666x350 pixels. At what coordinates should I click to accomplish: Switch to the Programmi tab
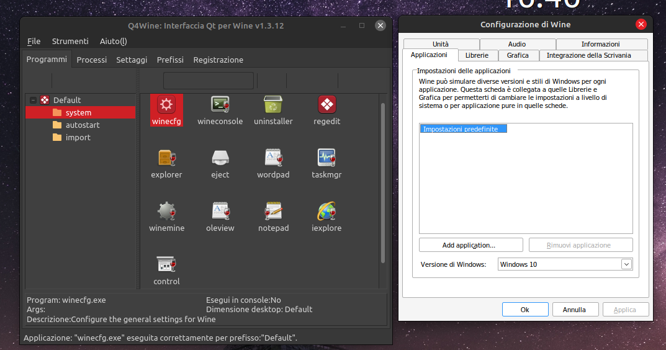(47, 59)
